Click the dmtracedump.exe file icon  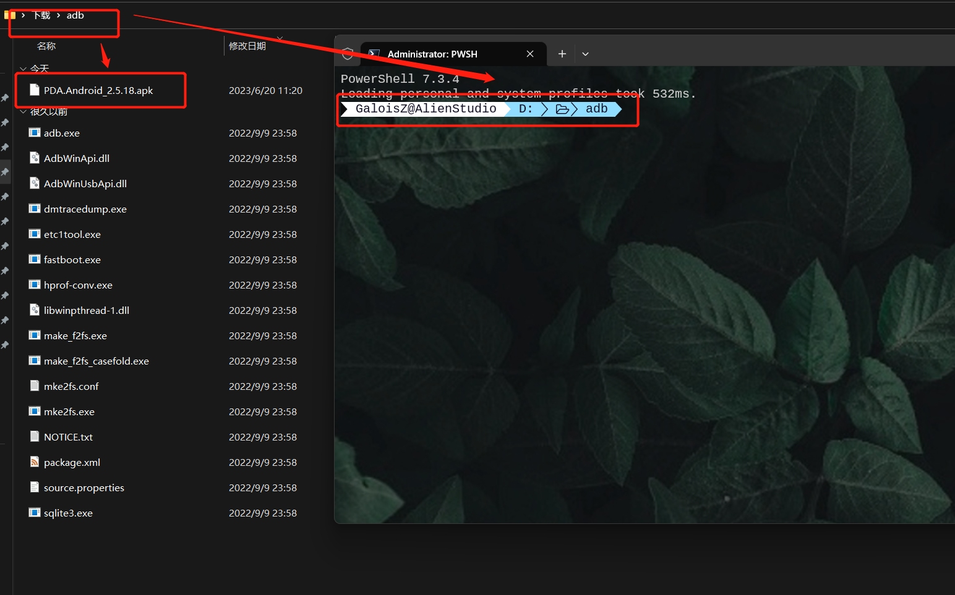pos(35,208)
